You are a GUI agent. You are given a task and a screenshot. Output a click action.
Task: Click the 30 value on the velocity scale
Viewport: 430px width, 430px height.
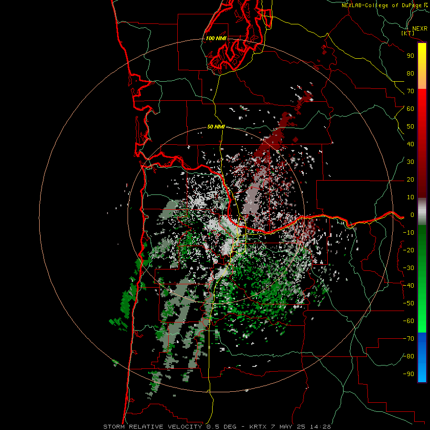(410, 162)
